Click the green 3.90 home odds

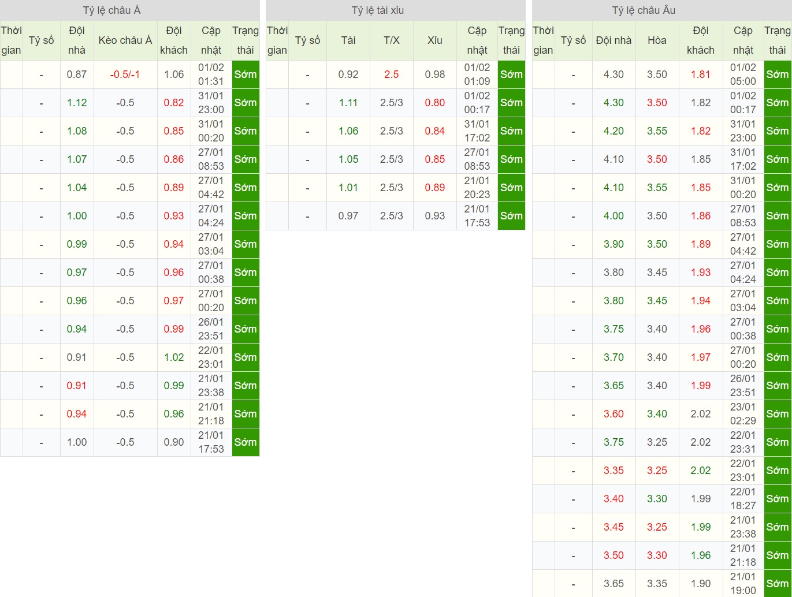coord(613,244)
